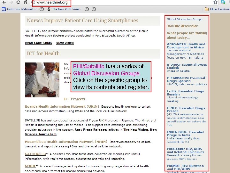Click 'Research shows pills can prevent HIV infection'

184,157
